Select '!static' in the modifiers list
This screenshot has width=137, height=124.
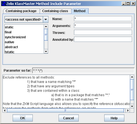pos(24,52)
